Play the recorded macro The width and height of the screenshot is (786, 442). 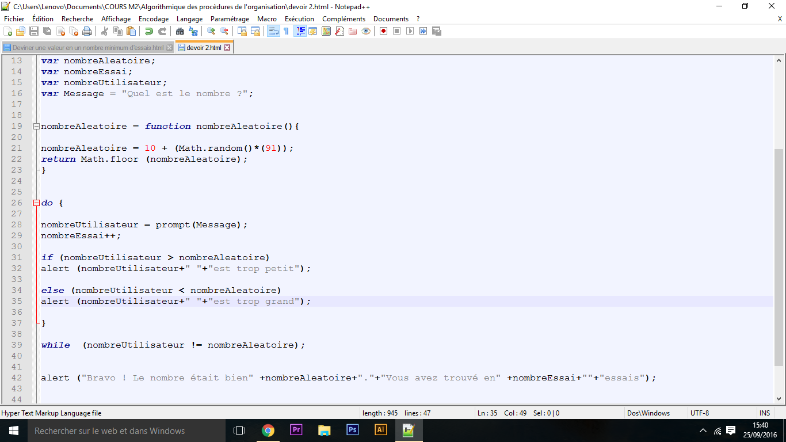pyautogui.click(x=411, y=31)
